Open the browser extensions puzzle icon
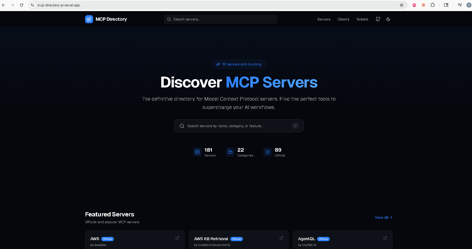This screenshot has height=249, width=472. (x=433, y=5)
